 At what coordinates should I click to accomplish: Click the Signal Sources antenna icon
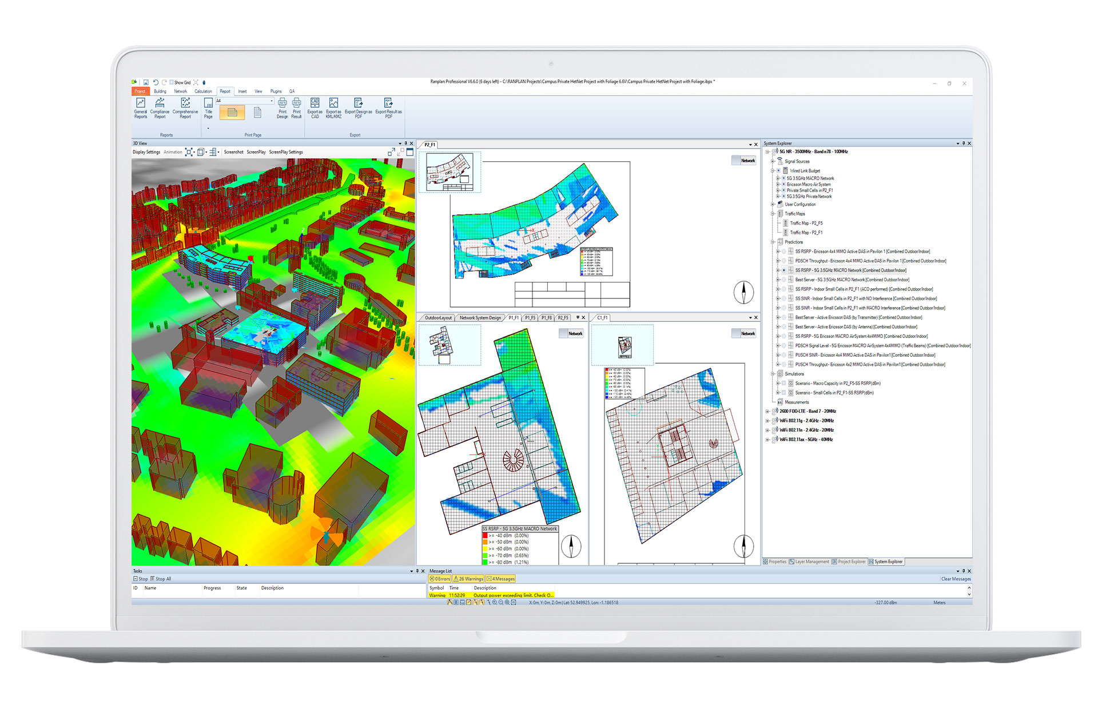coord(779,161)
